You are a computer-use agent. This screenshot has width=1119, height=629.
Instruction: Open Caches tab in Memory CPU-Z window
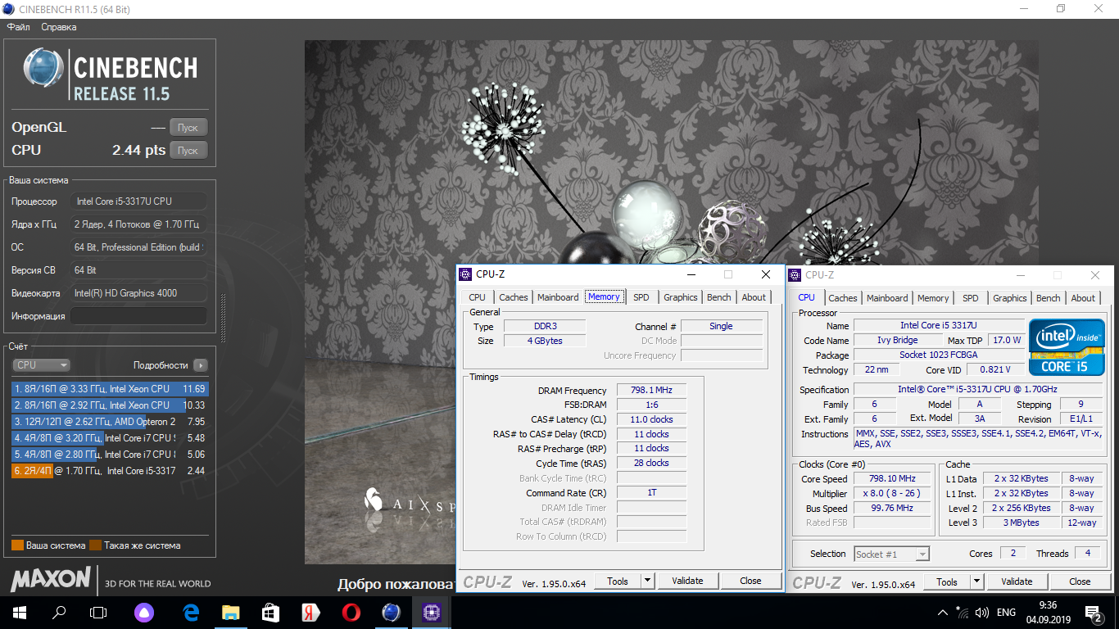(x=514, y=297)
